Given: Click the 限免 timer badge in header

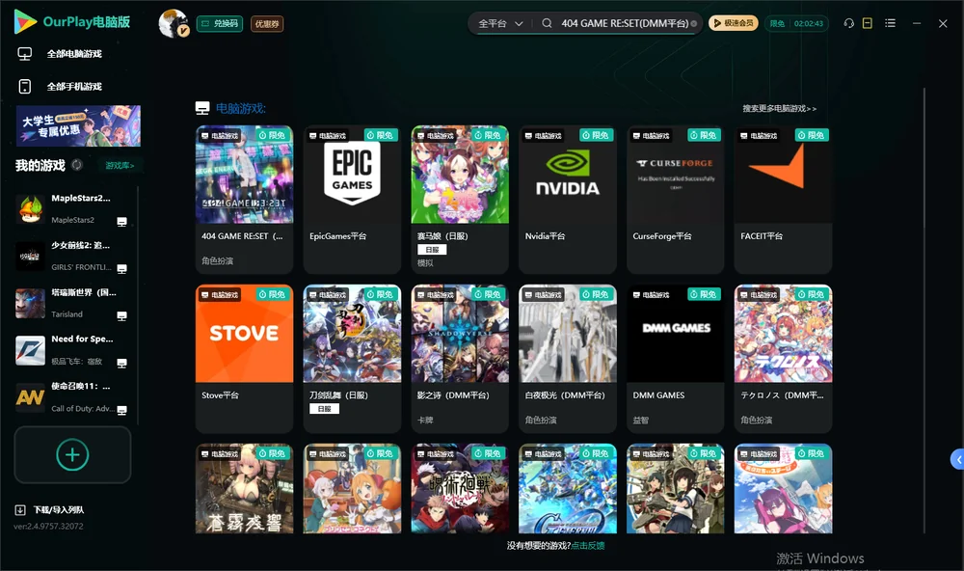Looking at the screenshot, I should click(x=796, y=23).
